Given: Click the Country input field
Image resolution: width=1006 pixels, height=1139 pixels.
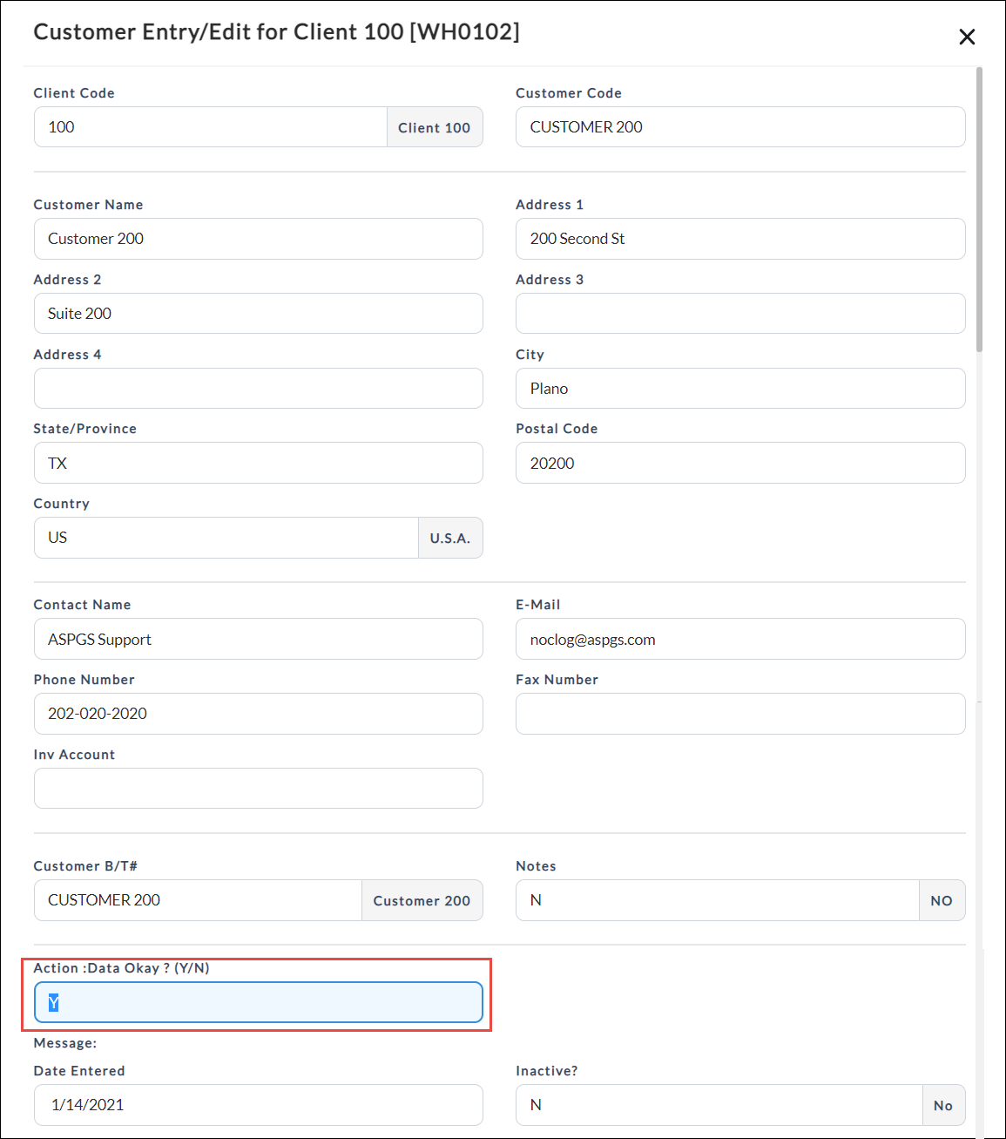Looking at the screenshot, I should tap(226, 538).
